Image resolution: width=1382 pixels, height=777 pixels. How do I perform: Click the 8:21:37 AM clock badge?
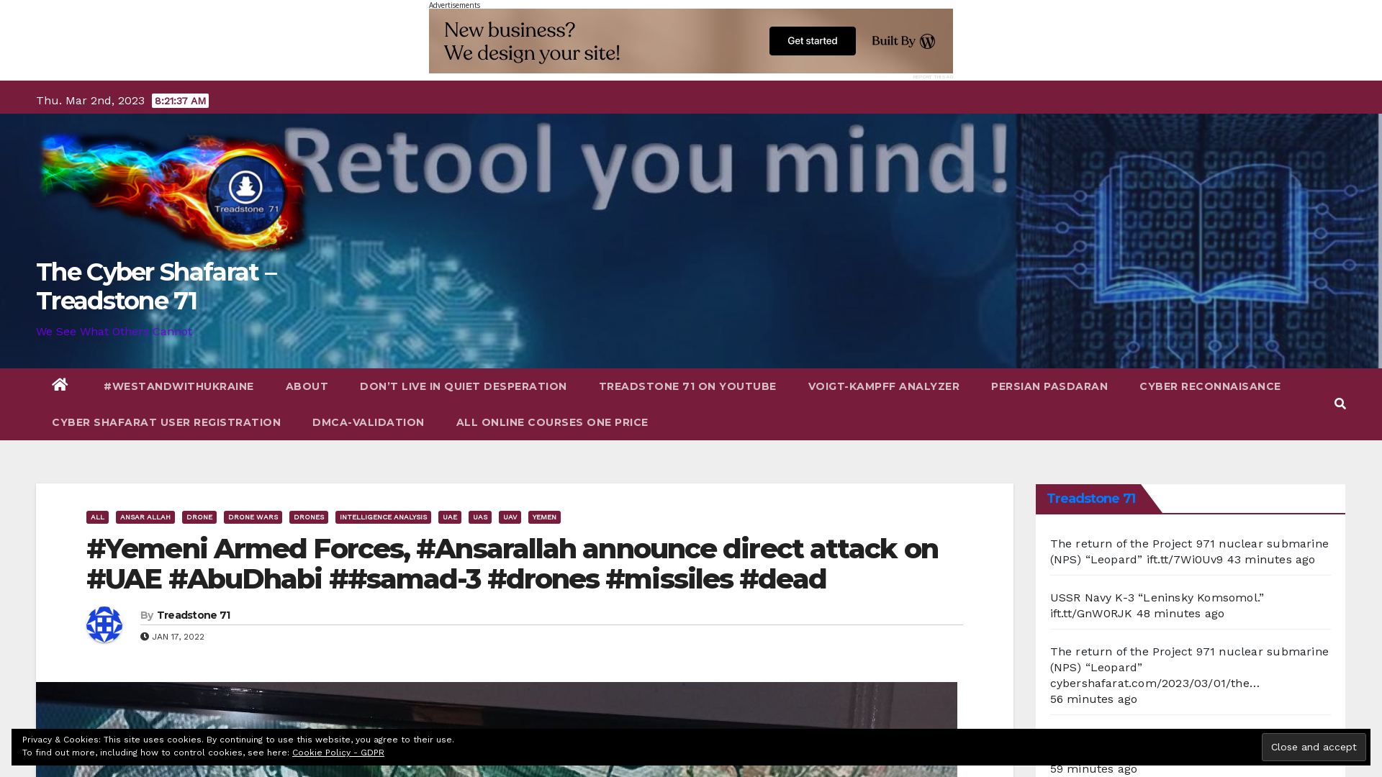(181, 101)
